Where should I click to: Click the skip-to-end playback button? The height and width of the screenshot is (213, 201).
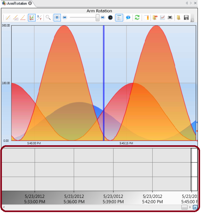103,18
